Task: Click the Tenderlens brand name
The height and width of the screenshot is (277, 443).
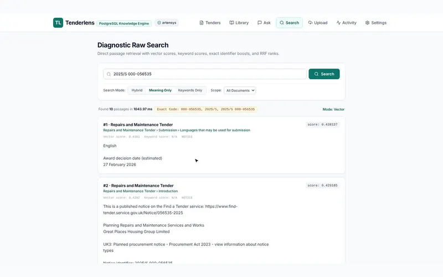Action: coord(80,23)
